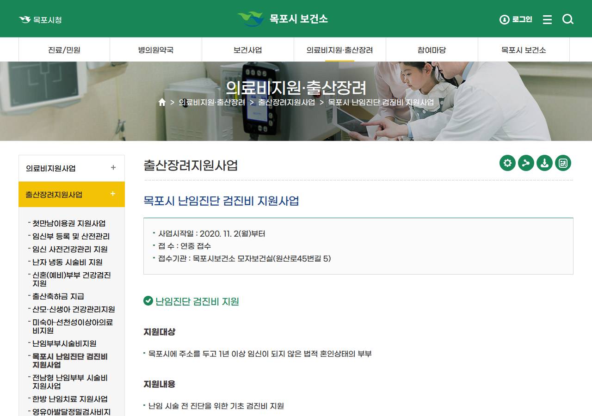Open sidebar link 한방 난임치료 지원사업

click(70, 399)
